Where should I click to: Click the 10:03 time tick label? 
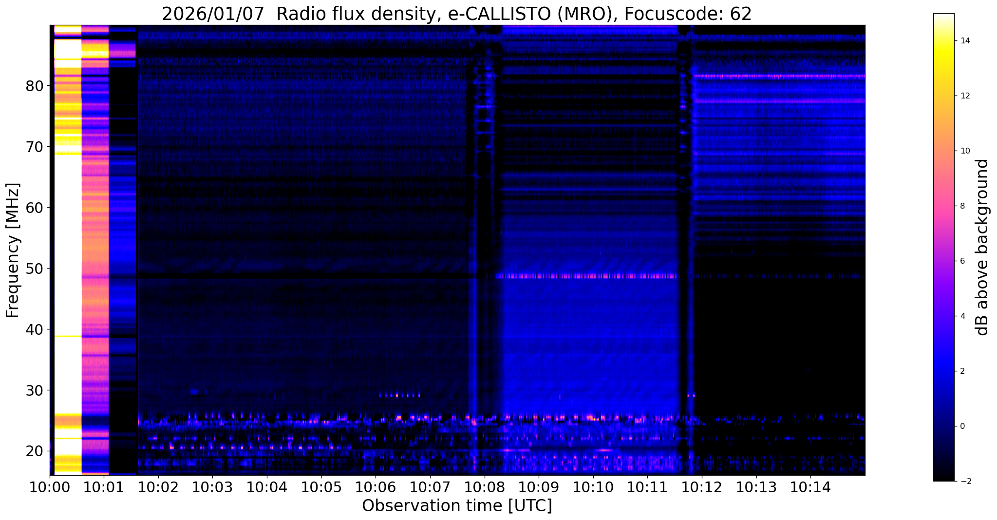pyautogui.click(x=212, y=487)
